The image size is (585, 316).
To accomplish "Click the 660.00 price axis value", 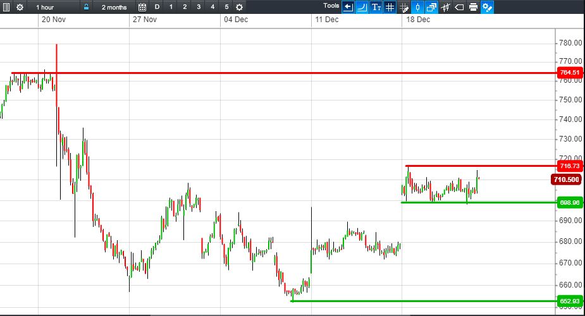I will pos(570,284).
